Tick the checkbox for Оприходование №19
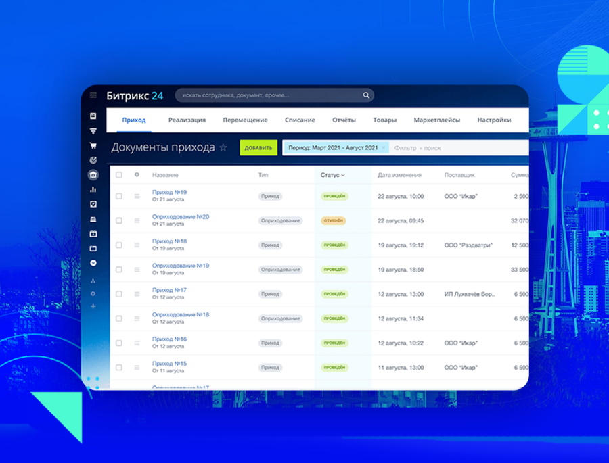 [x=119, y=269]
